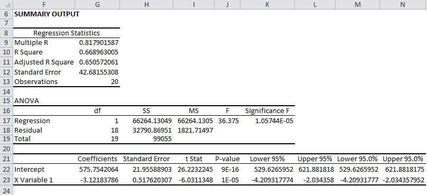Click the Upper 95.0% heading cell
427x195 pixels.
[403, 159]
